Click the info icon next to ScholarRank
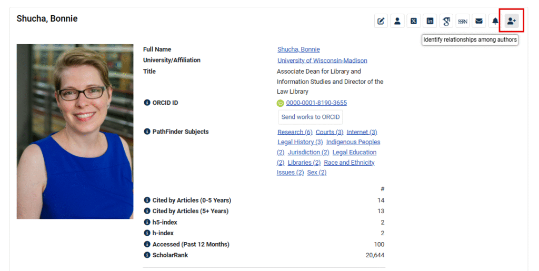This screenshot has width=539, height=271. (x=147, y=255)
